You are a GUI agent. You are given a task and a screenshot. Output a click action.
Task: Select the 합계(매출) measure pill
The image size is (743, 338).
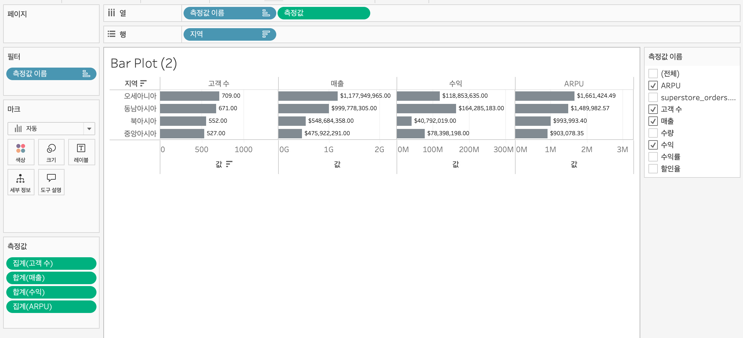[51, 278]
